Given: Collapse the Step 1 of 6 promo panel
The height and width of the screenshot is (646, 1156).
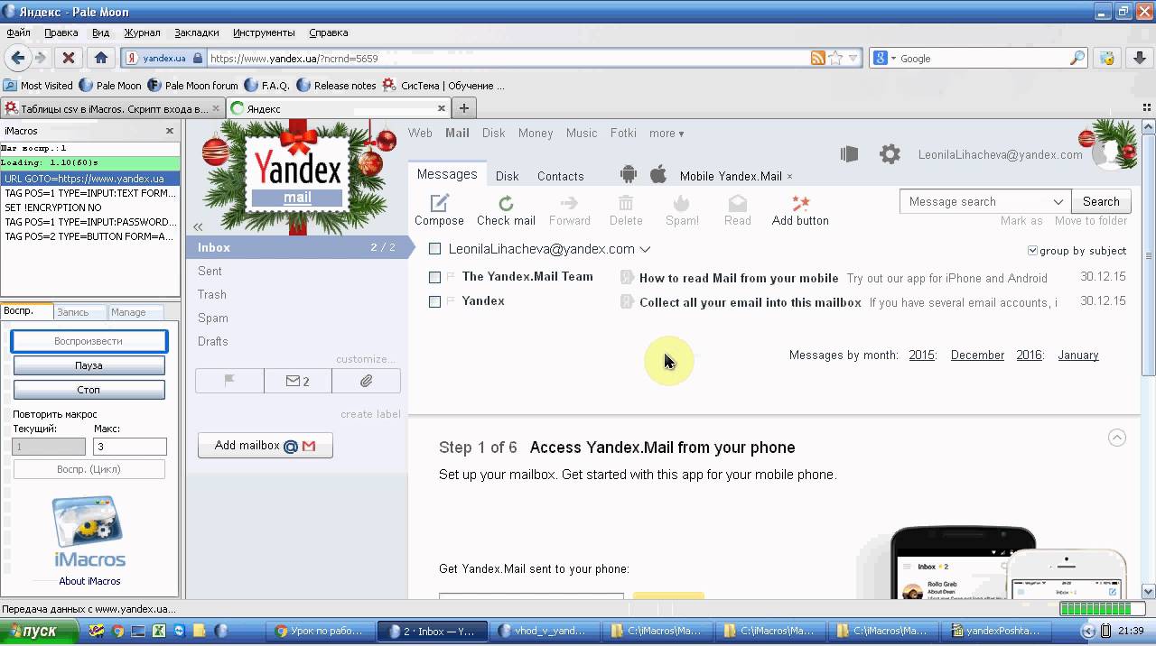Looking at the screenshot, I should click(1117, 438).
